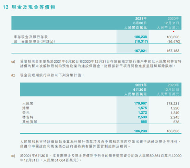
Task: Select the 林吉特 value 2,539
Action: [x=142, y=117]
